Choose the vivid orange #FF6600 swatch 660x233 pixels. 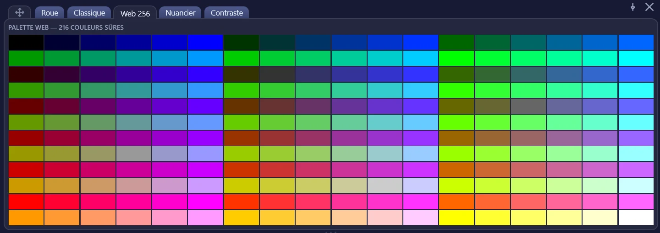456,202
